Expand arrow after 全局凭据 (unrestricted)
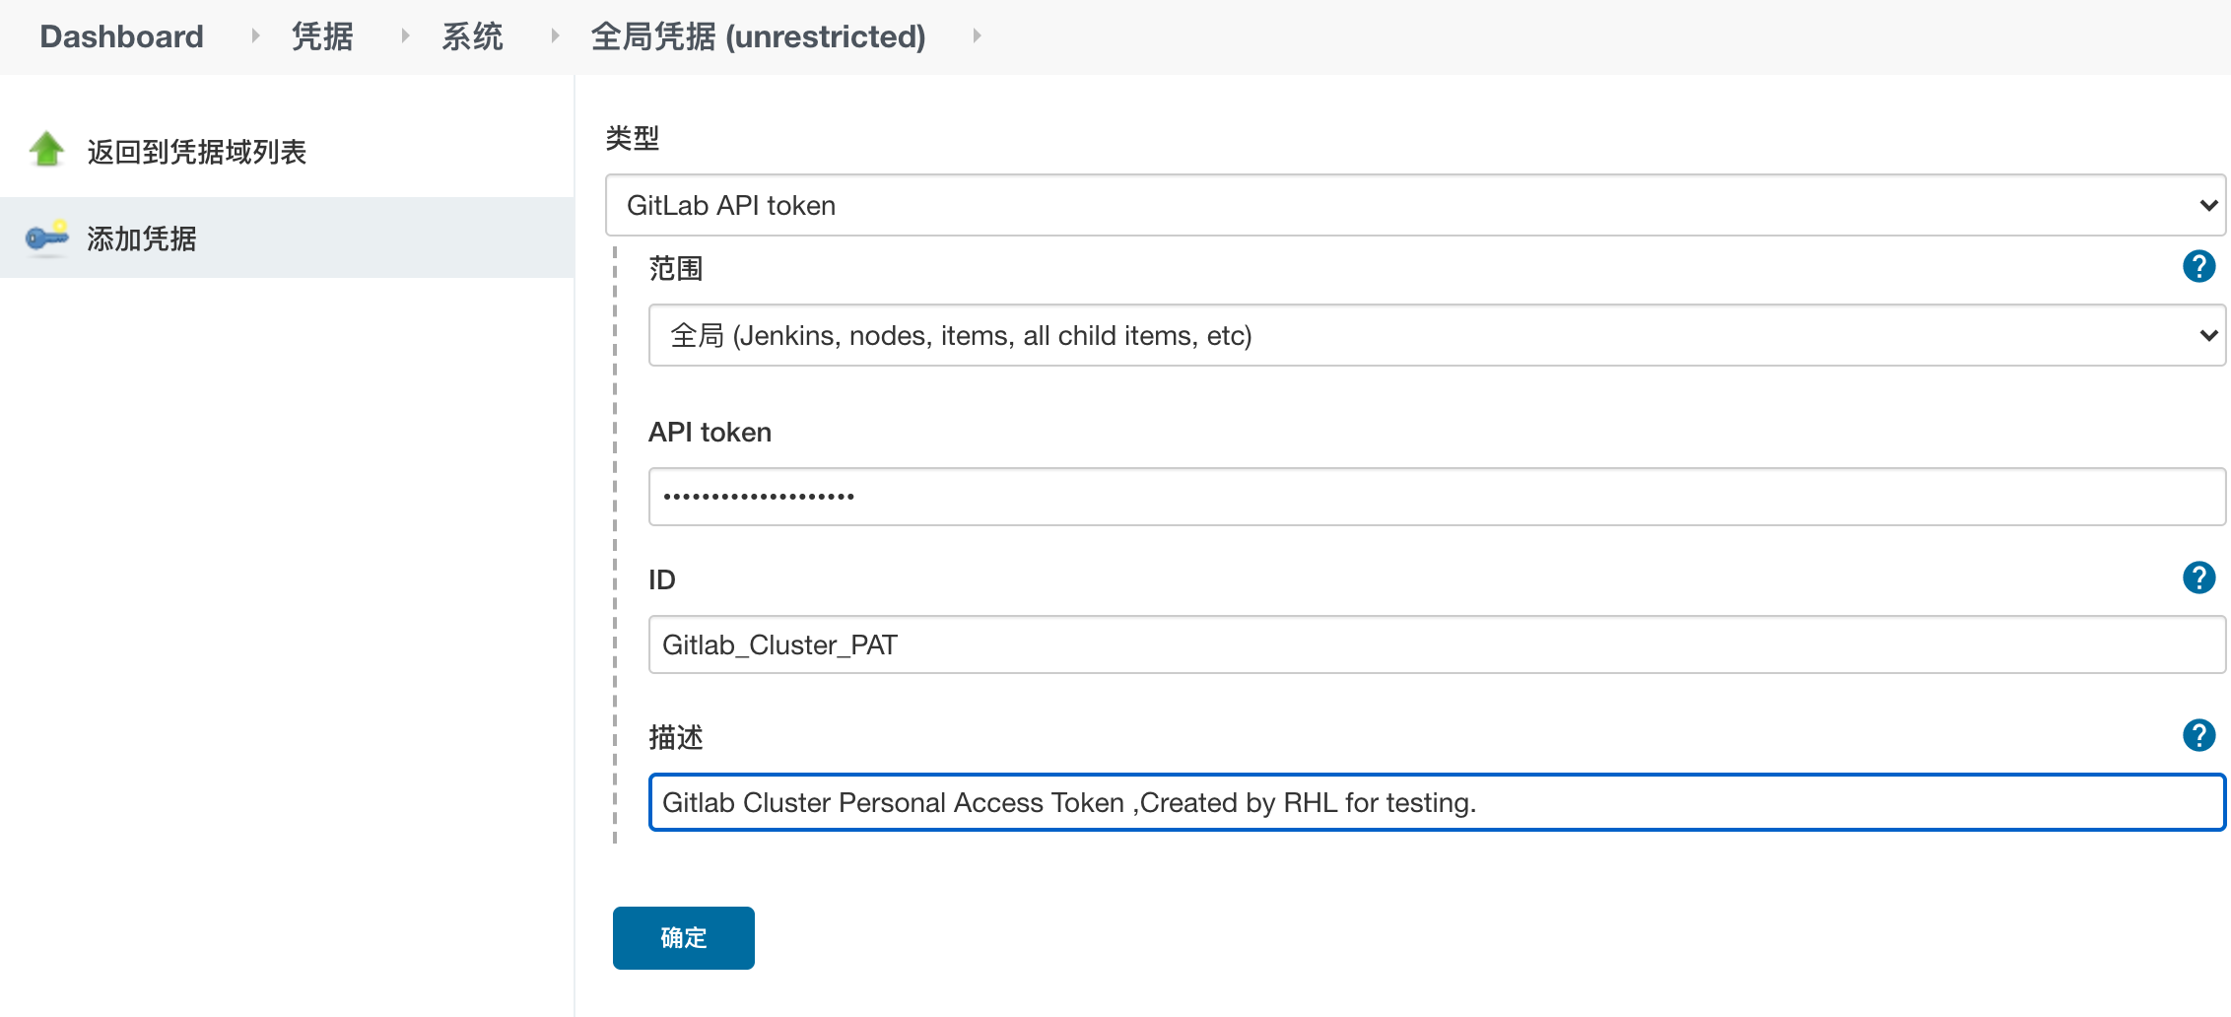The image size is (2231, 1017). (977, 36)
